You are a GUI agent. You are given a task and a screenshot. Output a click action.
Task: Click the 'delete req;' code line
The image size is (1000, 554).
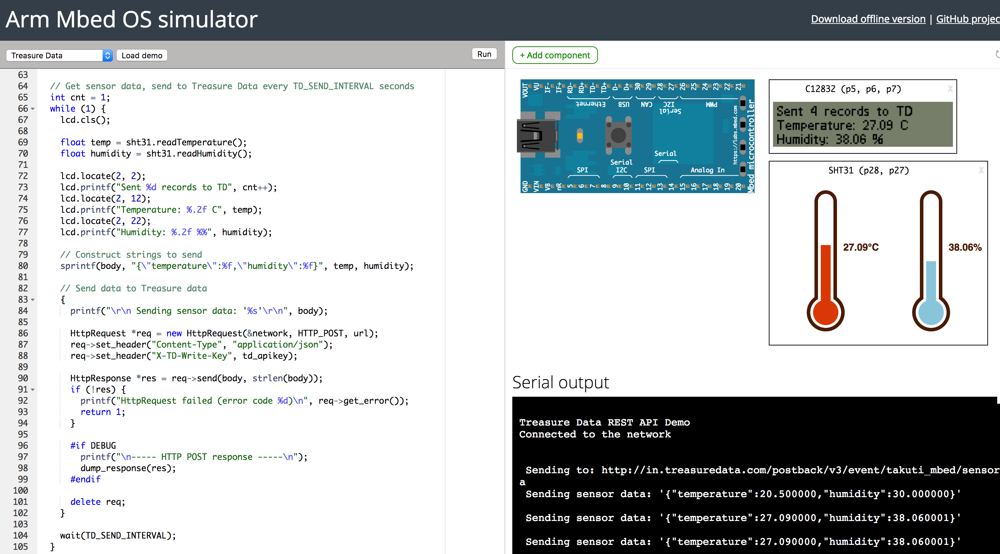98,502
